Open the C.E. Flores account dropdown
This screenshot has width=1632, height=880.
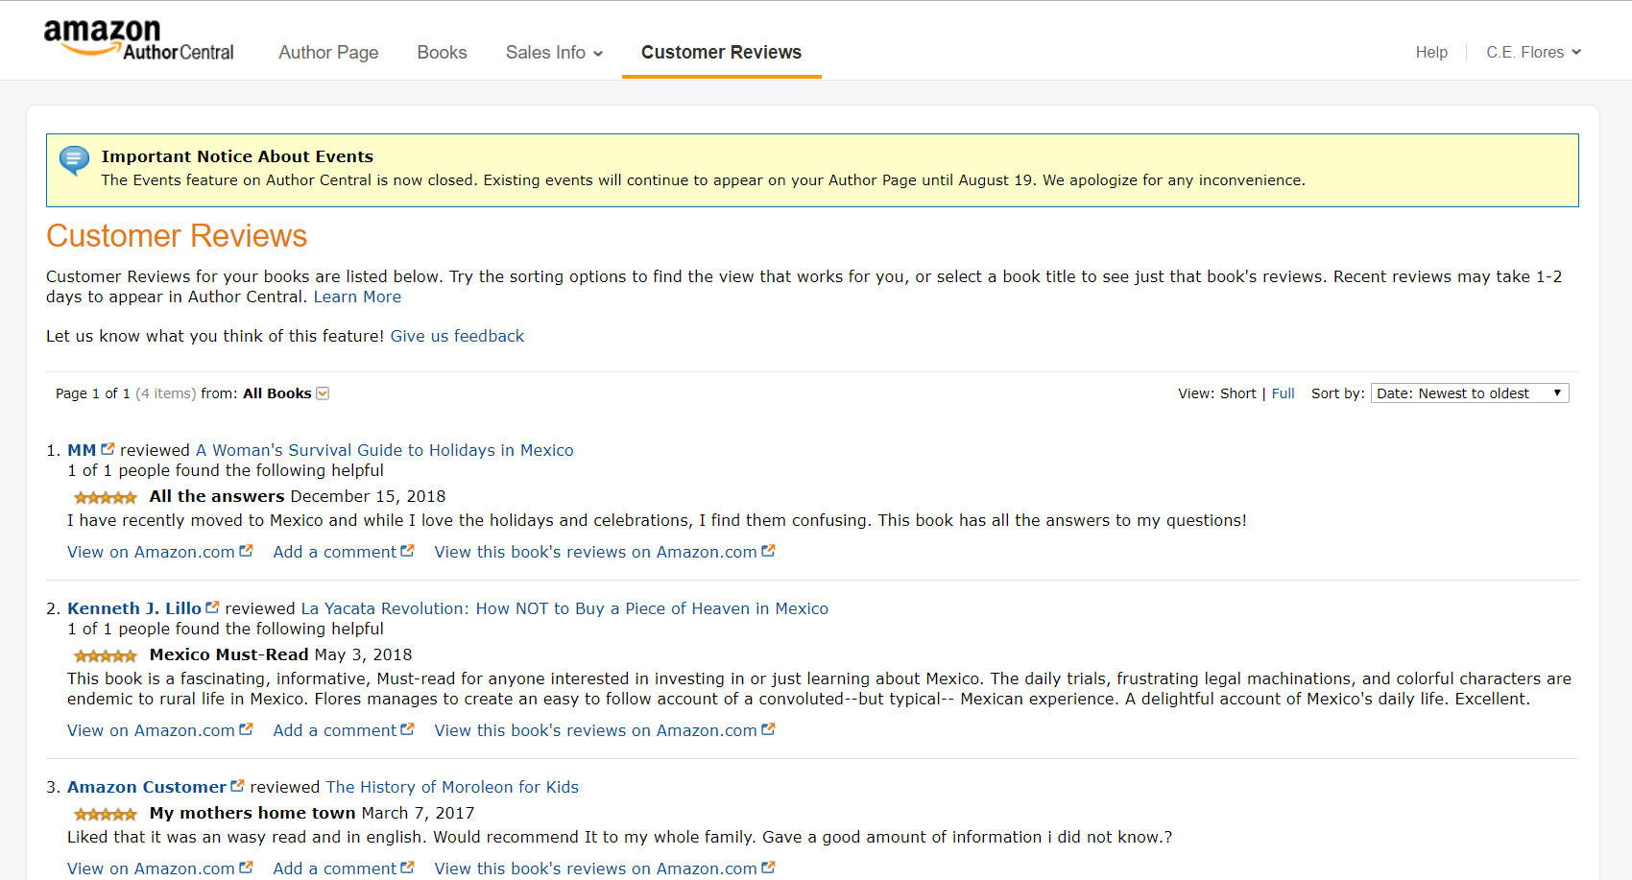tap(1533, 53)
